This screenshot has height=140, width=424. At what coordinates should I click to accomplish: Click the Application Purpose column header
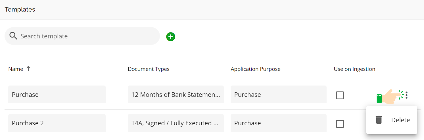256,69
